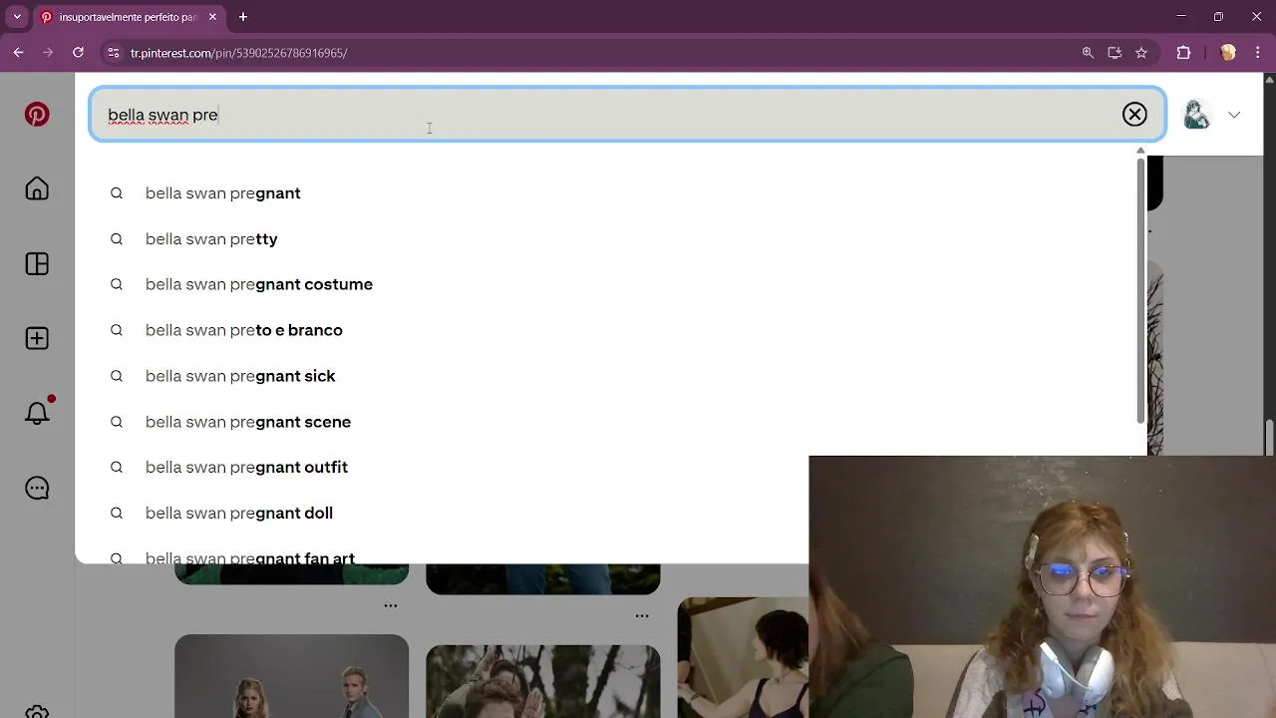Open site information icon in address bar
This screenshot has width=1276, height=718.
(x=113, y=53)
